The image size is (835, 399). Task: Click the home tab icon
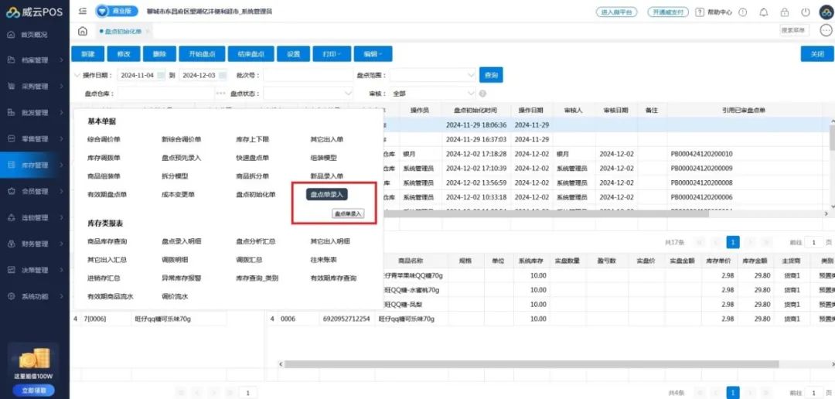tap(83, 31)
